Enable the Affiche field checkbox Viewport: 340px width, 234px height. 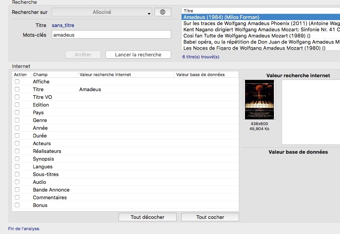point(17,82)
